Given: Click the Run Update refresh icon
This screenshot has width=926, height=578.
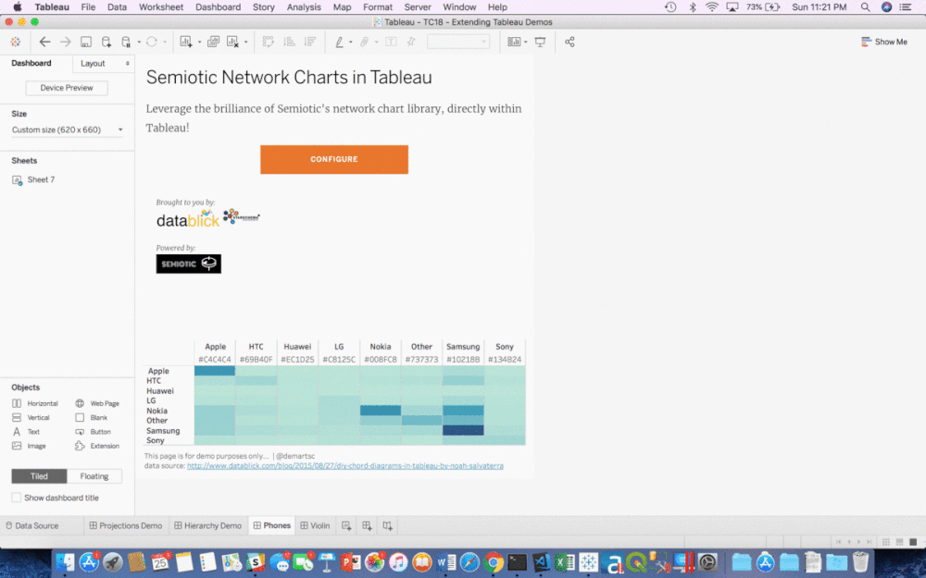Looking at the screenshot, I should [152, 42].
